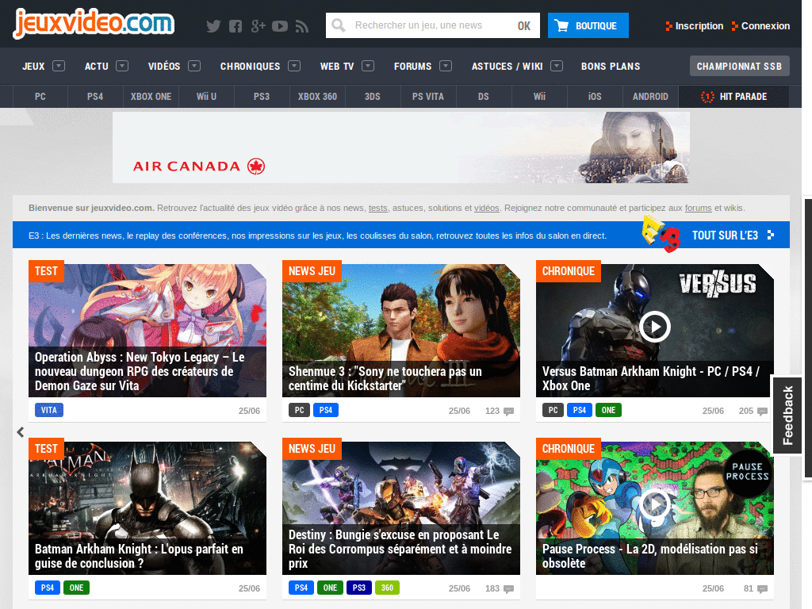This screenshot has width=812, height=609.
Task: Expand the JEUX dropdown arrow
Action: (59, 66)
